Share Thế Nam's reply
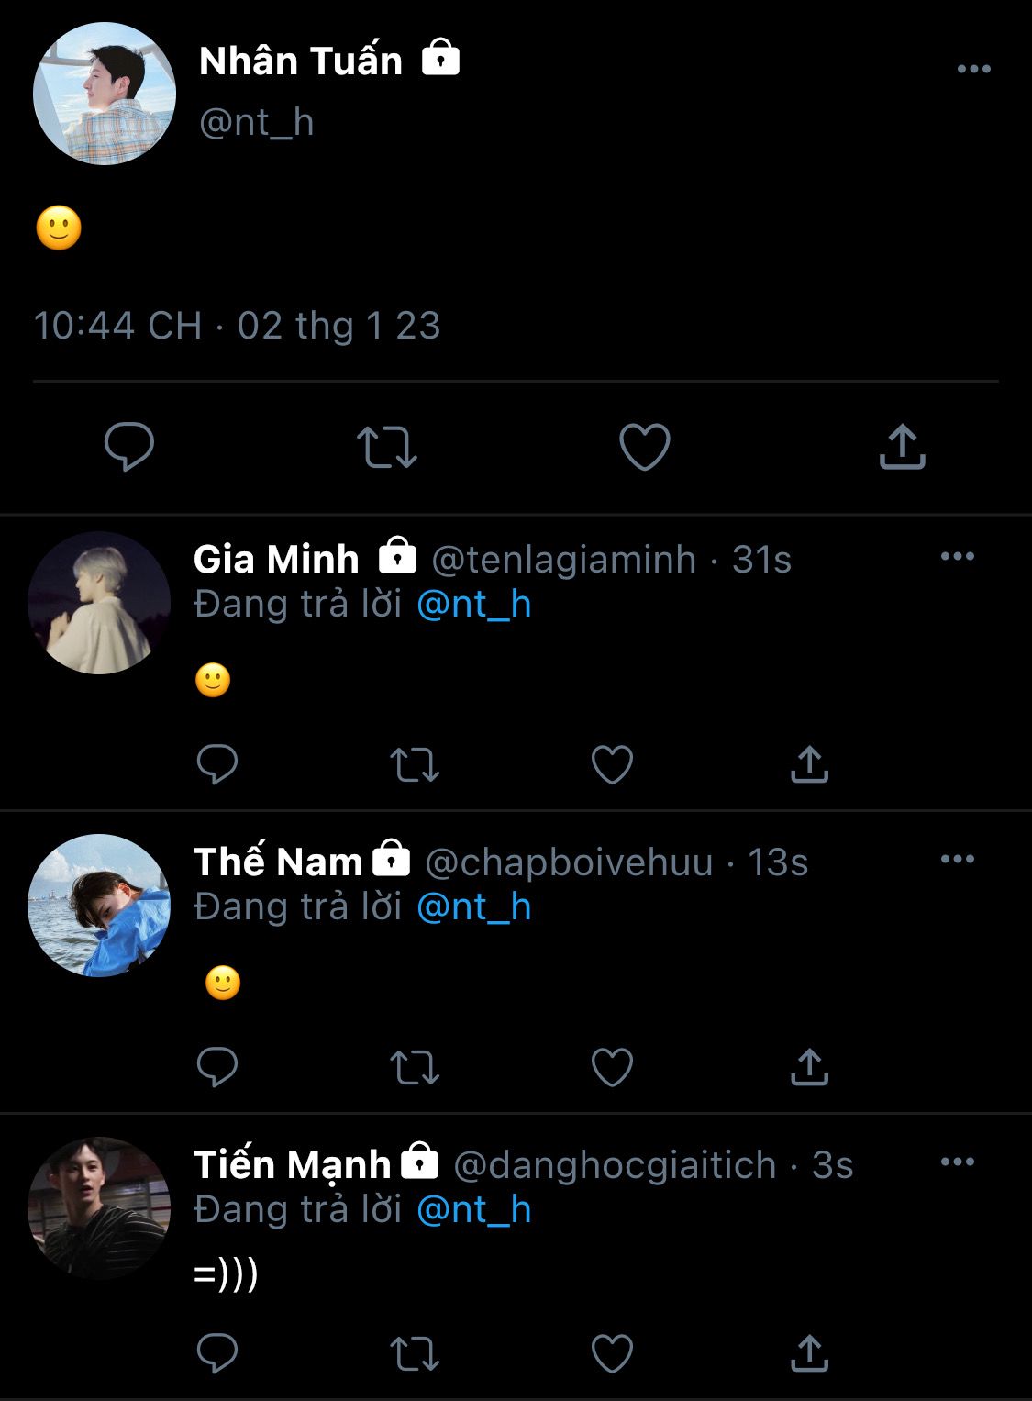This screenshot has height=1401, width=1032. coord(809,1067)
